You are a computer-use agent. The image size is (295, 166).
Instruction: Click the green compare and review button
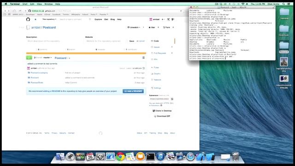click(29, 58)
